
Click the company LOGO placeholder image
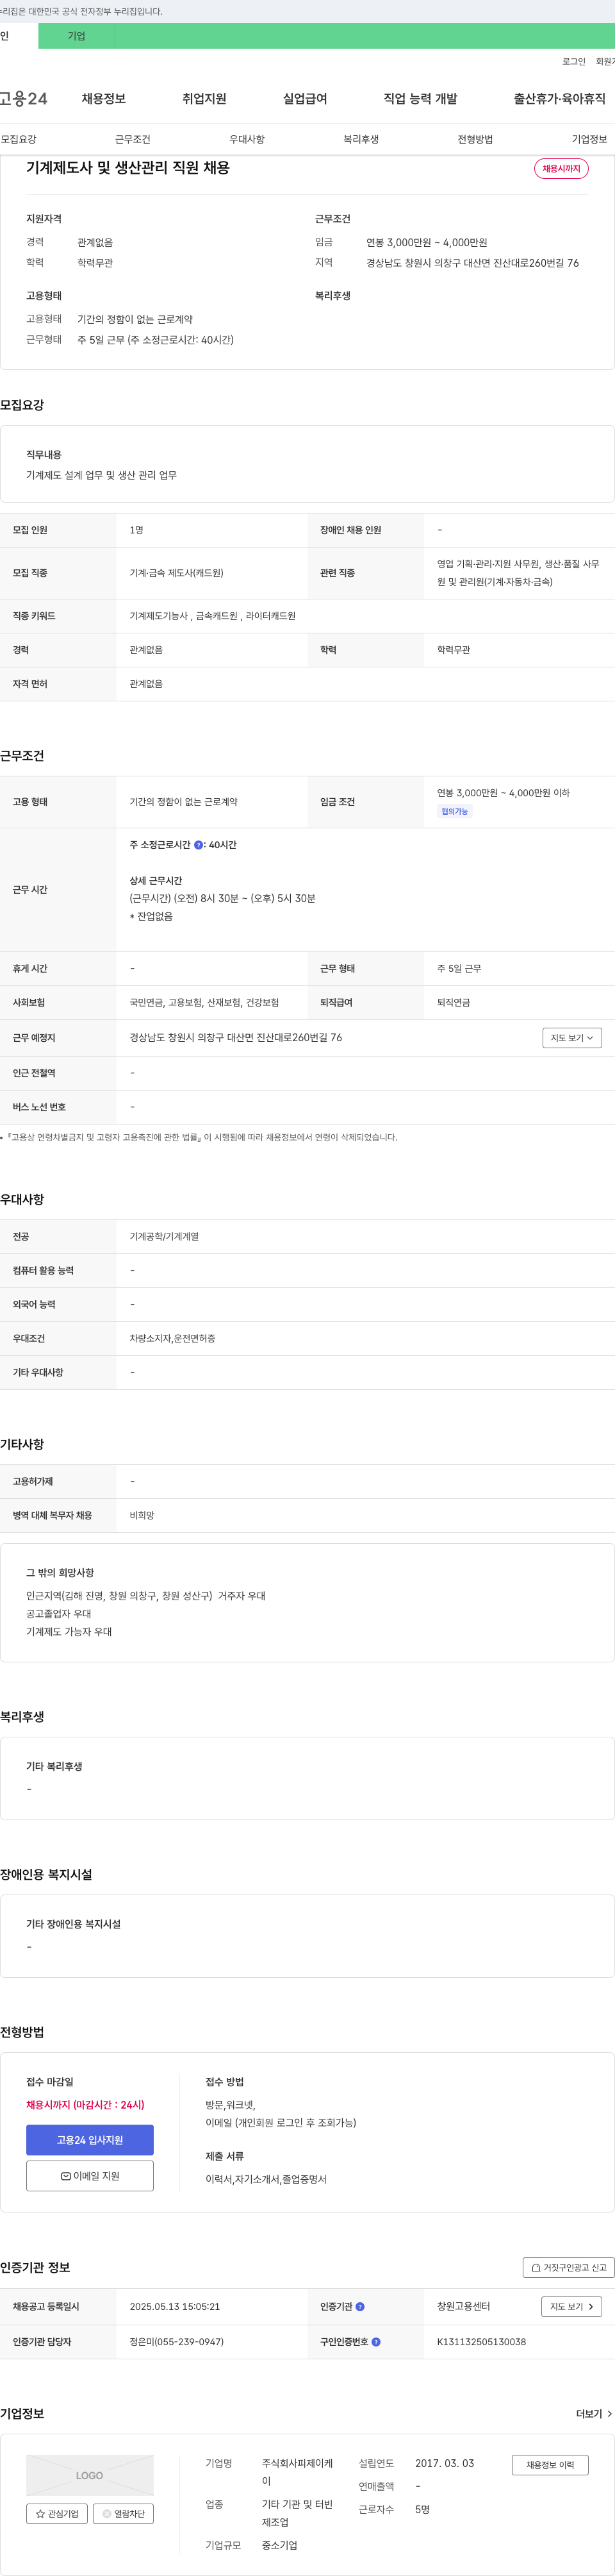[90, 2476]
